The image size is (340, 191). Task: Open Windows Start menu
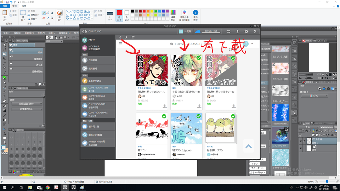coord(4,187)
